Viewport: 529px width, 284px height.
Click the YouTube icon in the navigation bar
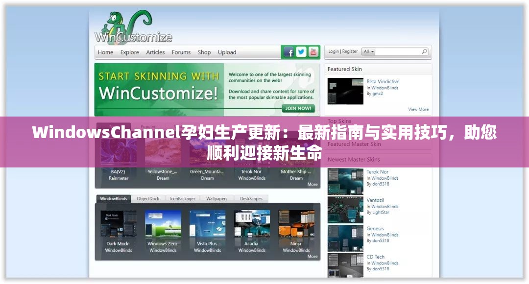pyautogui.click(x=313, y=51)
